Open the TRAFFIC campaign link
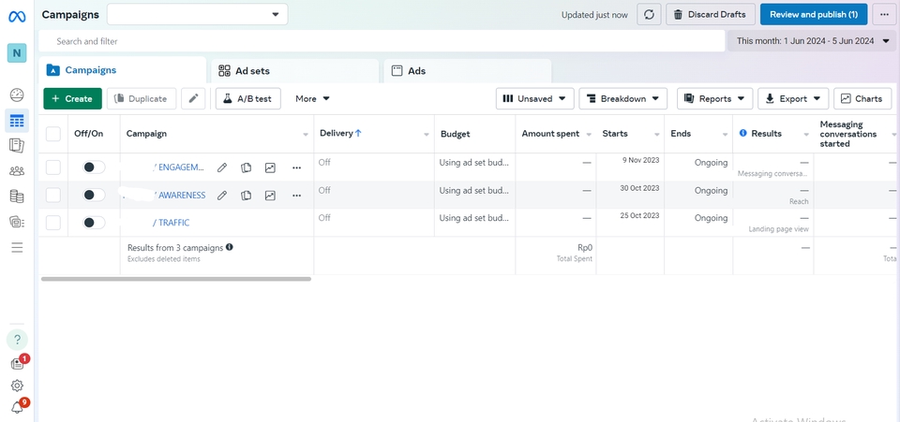The image size is (900, 422). [171, 223]
